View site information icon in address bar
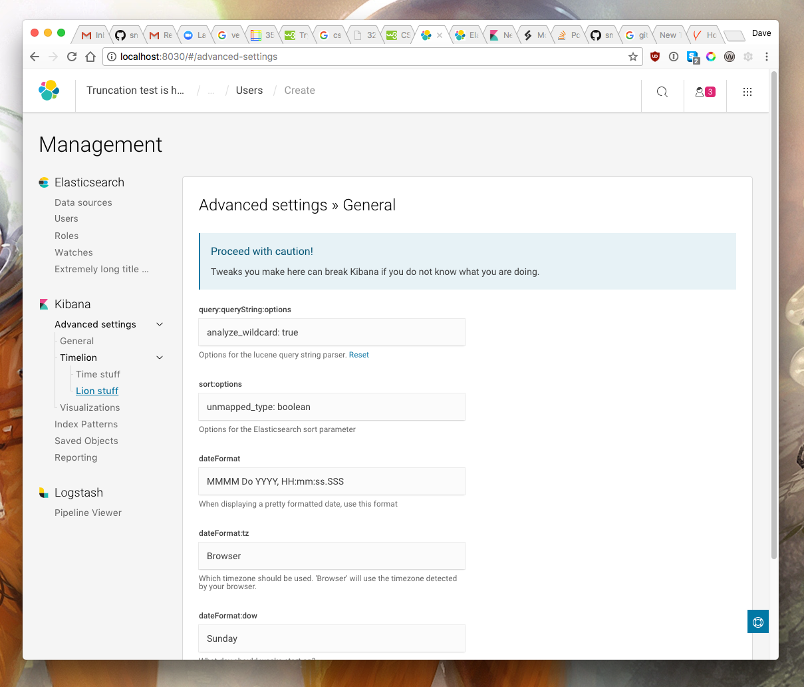804x687 pixels. (112, 57)
